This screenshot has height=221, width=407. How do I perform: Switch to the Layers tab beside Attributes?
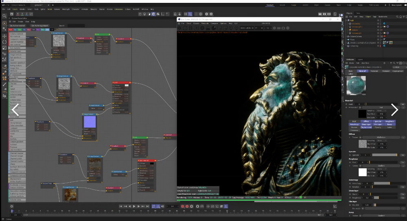pyautogui.click(x=360, y=59)
